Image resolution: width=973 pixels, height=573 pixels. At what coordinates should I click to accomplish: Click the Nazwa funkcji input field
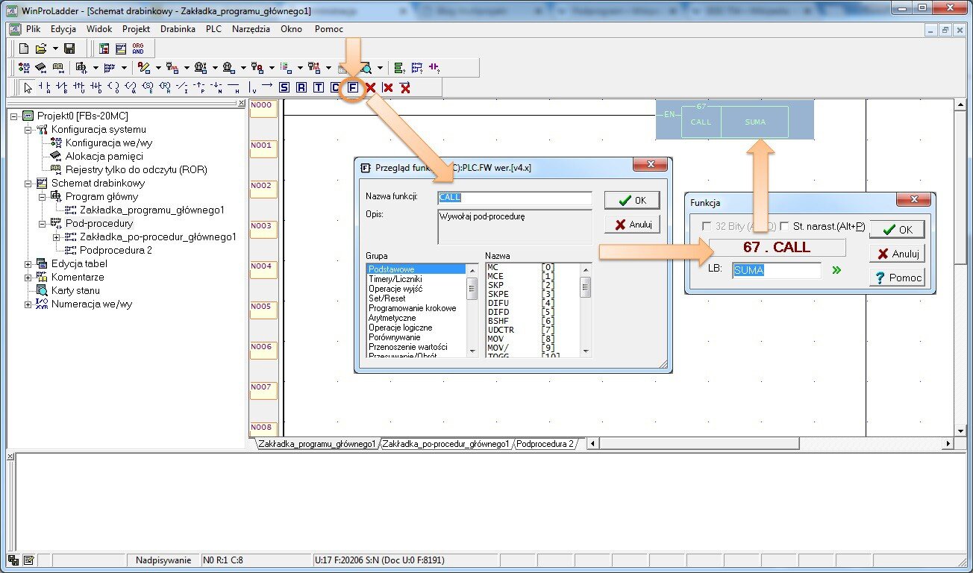click(x=515, y=198)
